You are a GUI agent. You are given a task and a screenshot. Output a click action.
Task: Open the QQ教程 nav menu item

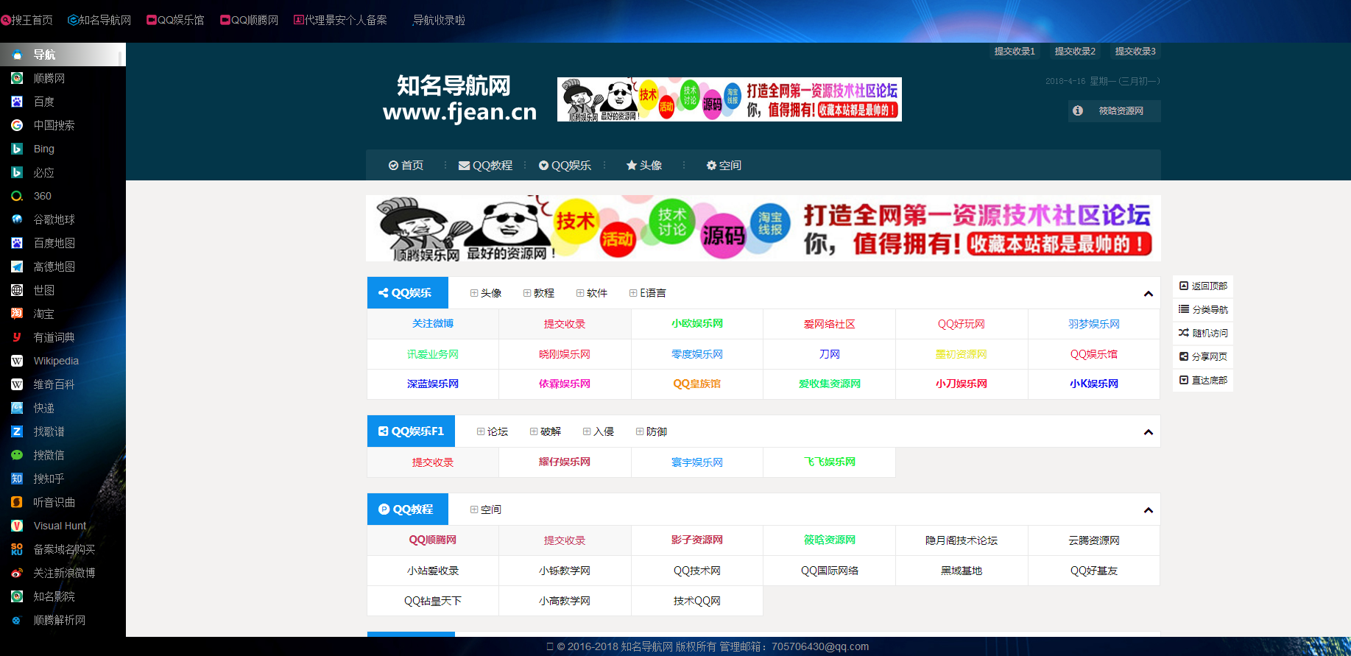click(485, 166)
